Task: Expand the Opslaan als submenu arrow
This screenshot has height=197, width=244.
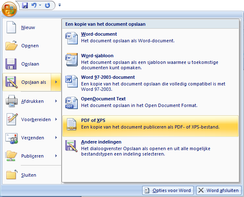Action: pos(56,82)
